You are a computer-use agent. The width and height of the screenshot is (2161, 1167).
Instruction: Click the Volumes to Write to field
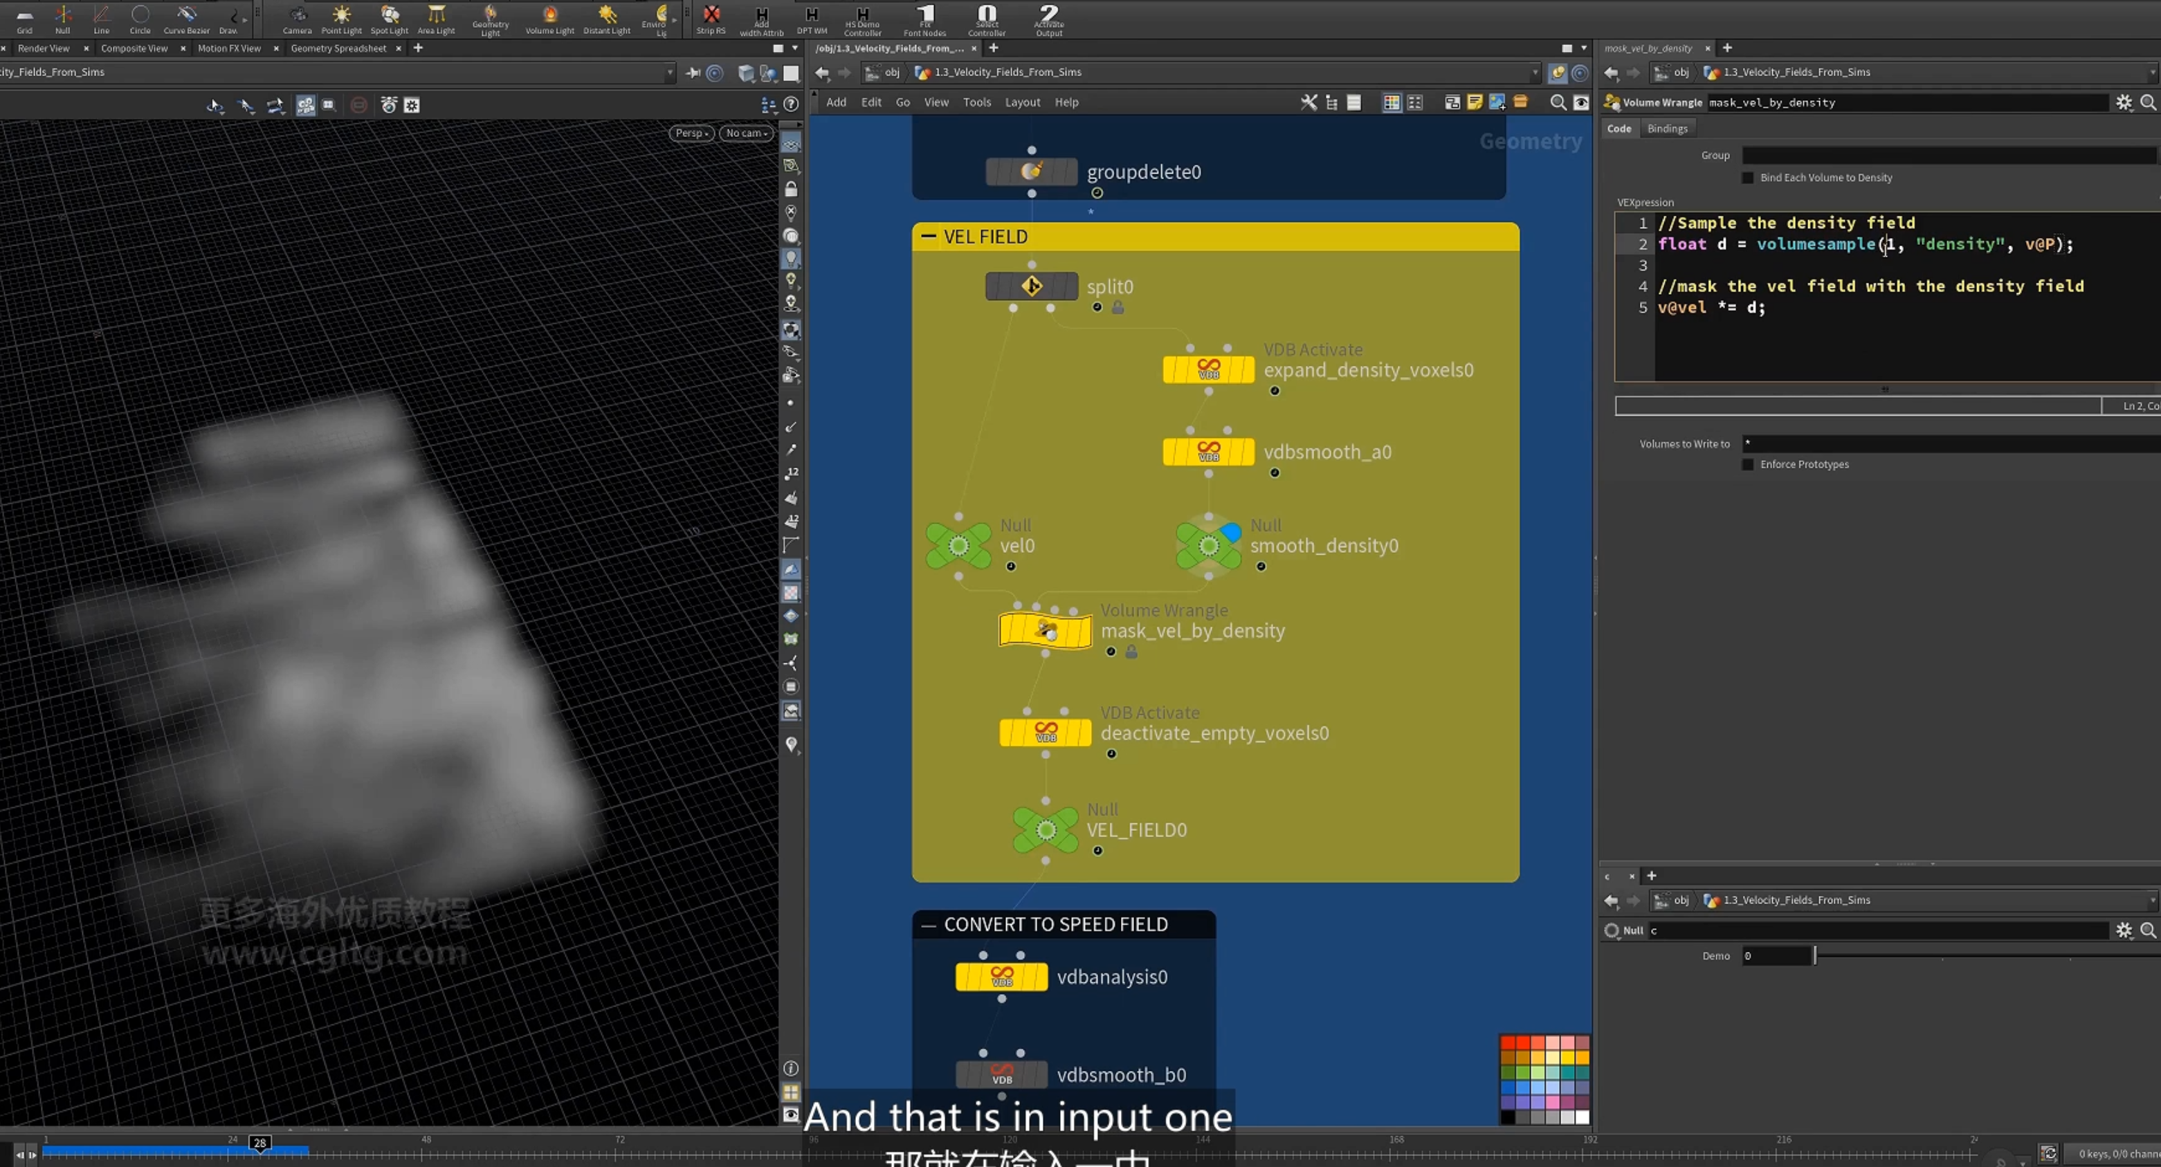(x=1951, y=443)
